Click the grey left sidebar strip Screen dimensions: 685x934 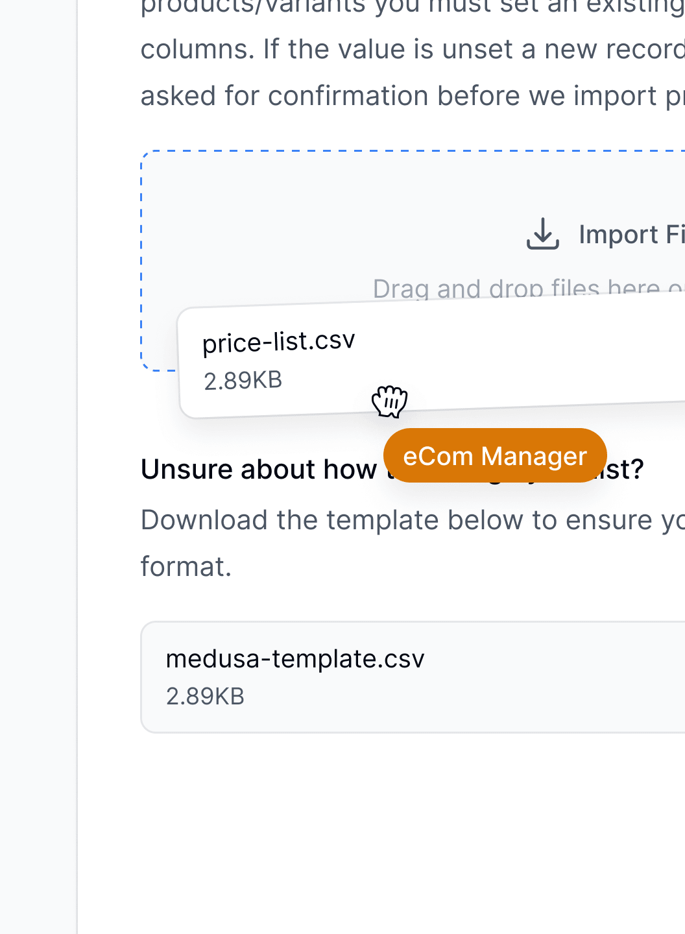[38, 467]
